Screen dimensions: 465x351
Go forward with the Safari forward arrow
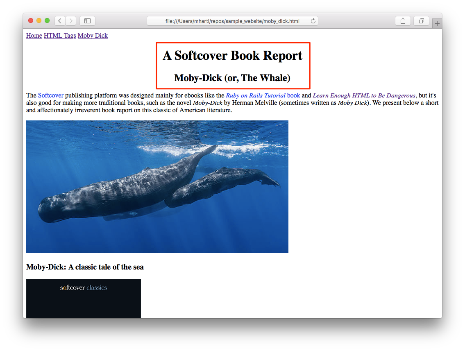(x=71, y=21)
